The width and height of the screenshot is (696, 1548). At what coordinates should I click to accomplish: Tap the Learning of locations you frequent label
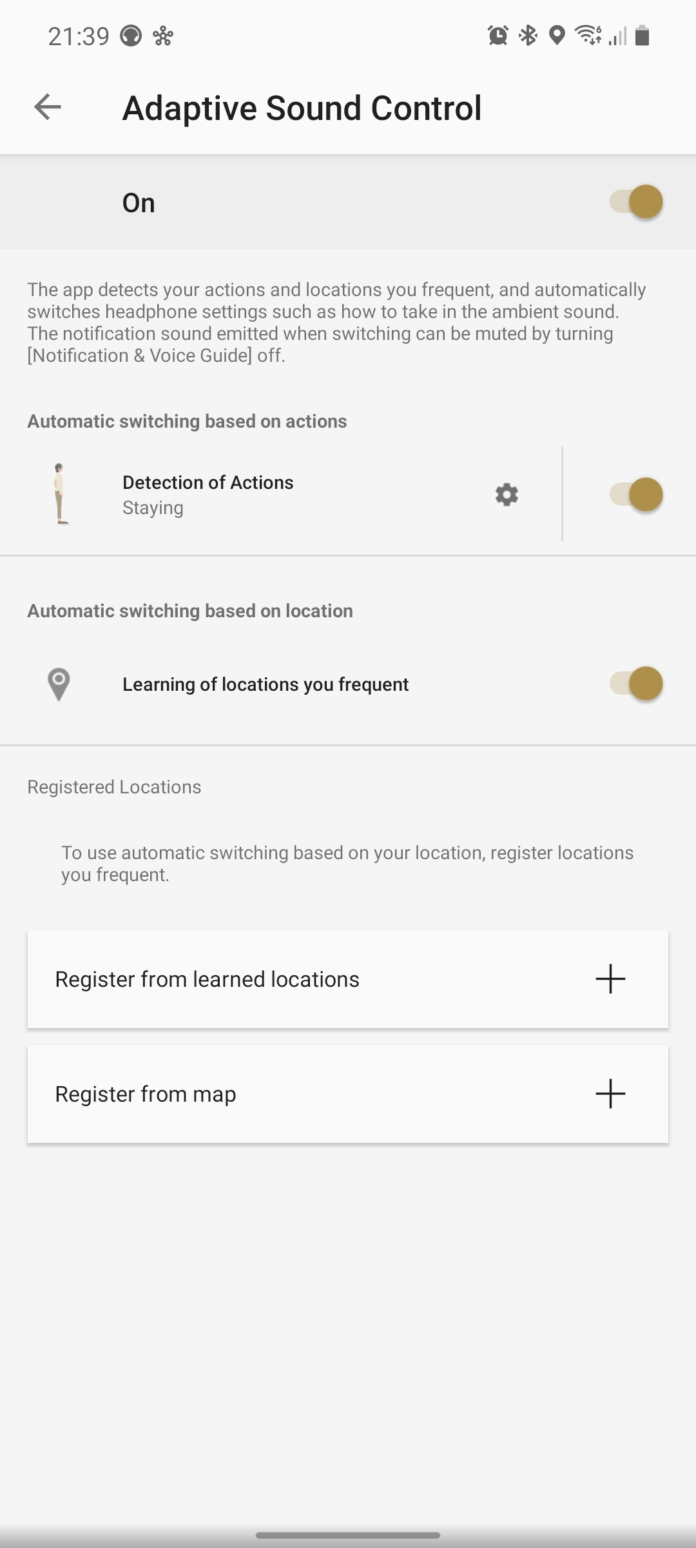click(266, 684)
